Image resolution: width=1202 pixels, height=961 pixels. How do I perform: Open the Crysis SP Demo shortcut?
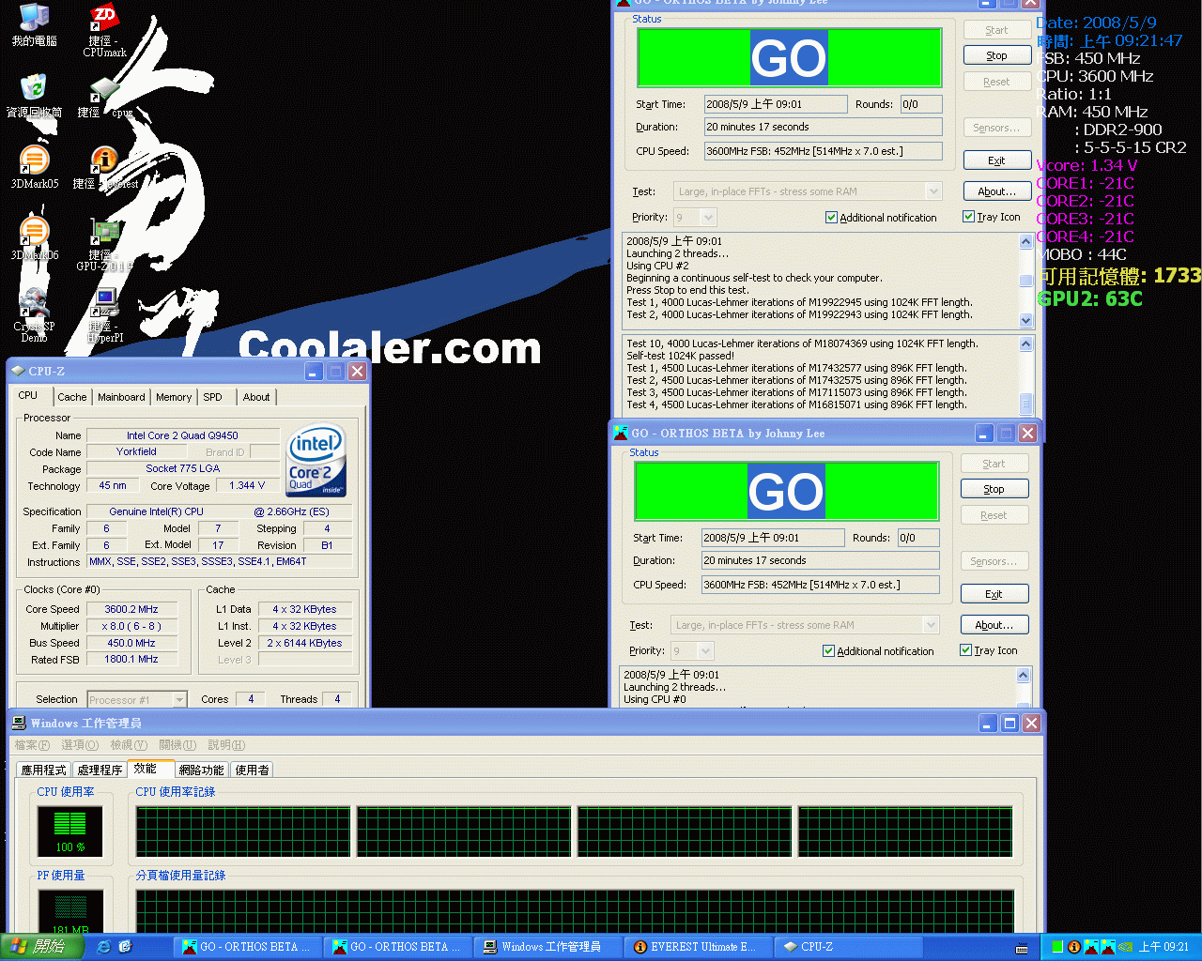[34, 314]
